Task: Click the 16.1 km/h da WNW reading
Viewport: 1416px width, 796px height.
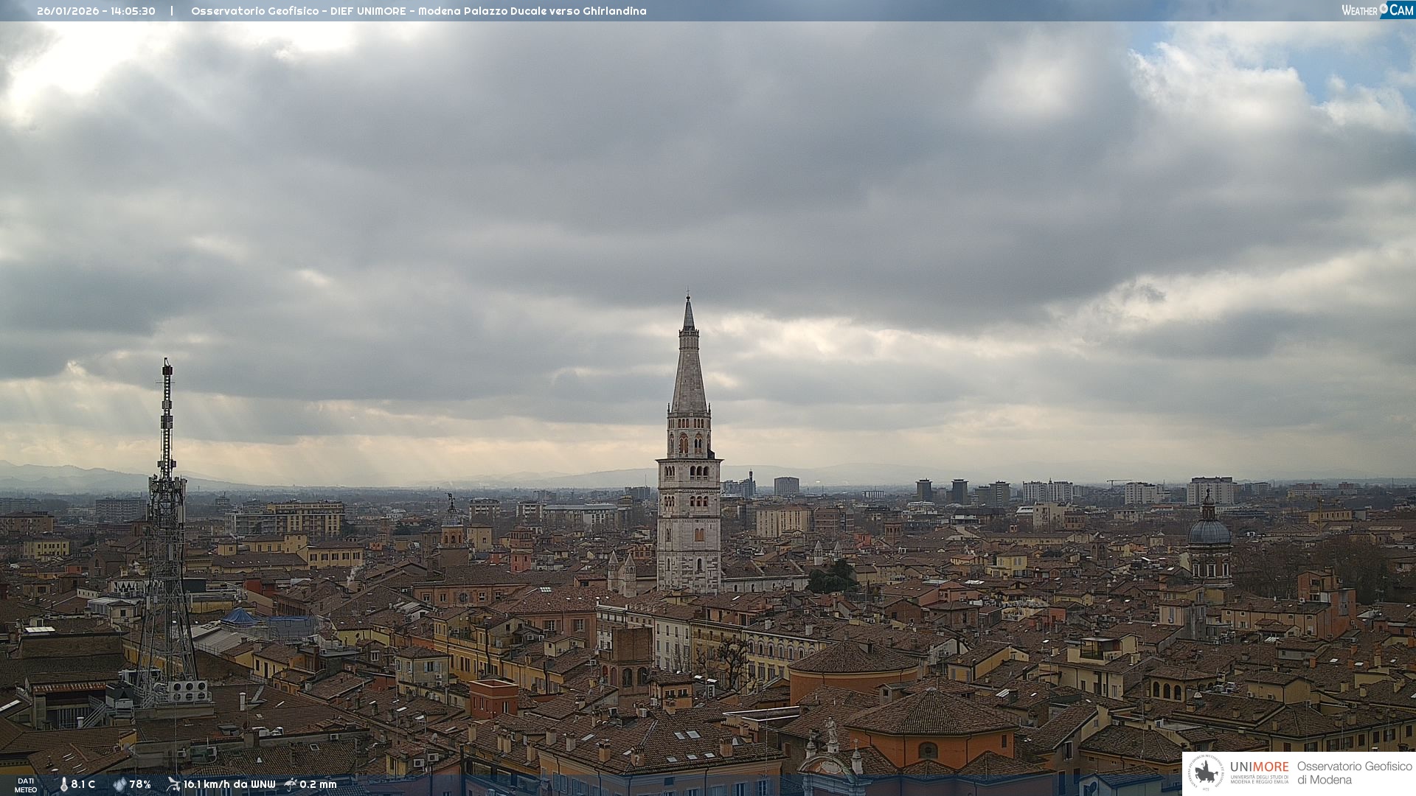Action: (x=229, y=785)
